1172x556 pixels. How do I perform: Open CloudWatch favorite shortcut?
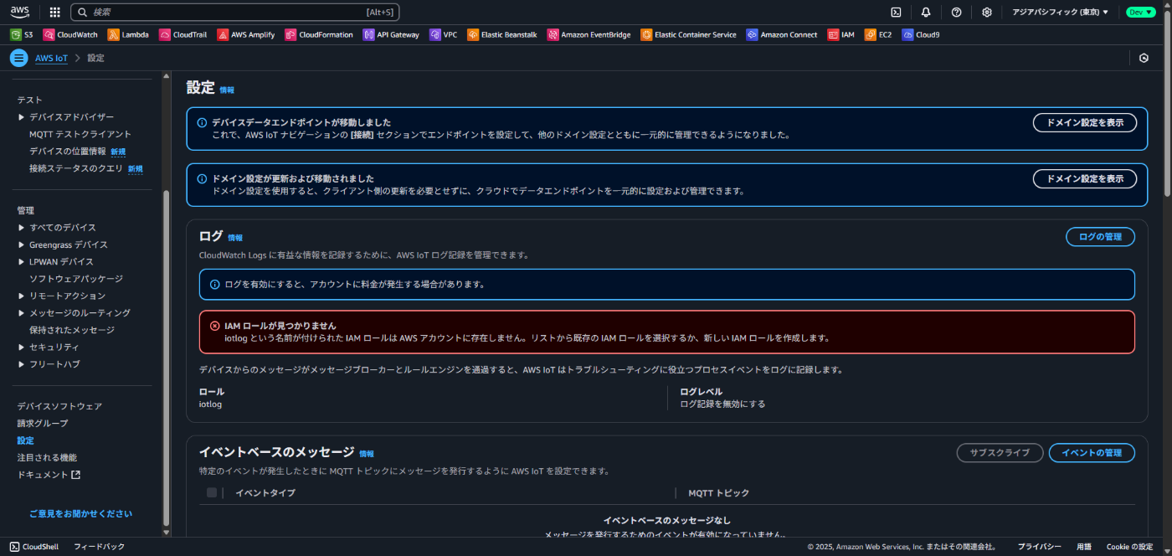click(x=71, y=35)
